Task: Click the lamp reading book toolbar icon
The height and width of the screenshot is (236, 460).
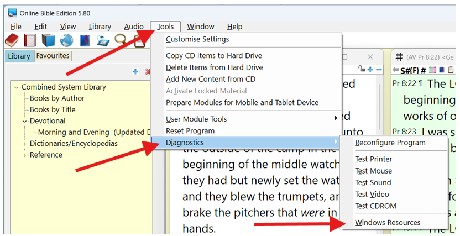Action: 103,40
